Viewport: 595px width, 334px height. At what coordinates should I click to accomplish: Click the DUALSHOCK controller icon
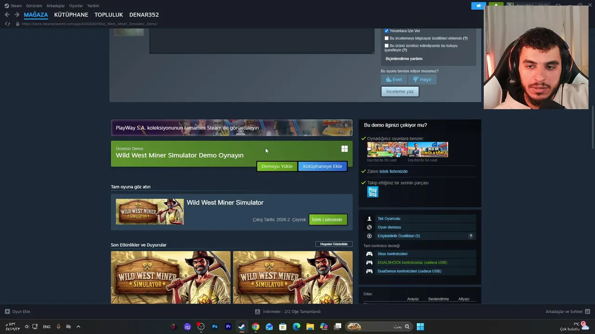coord(370,263)
